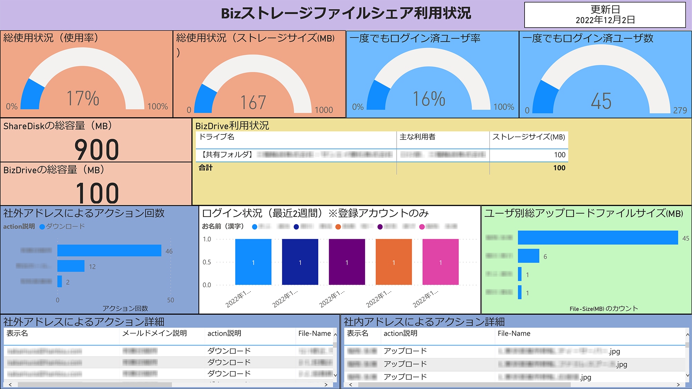
Task: Select the upload size bar labeled 6
Action: point(529,256)
